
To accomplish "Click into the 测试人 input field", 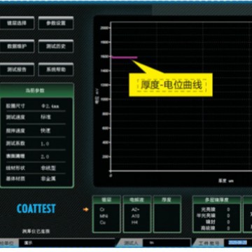I will click(167, 243).
